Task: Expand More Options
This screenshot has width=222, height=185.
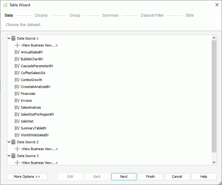Action: tap(27, 177)
